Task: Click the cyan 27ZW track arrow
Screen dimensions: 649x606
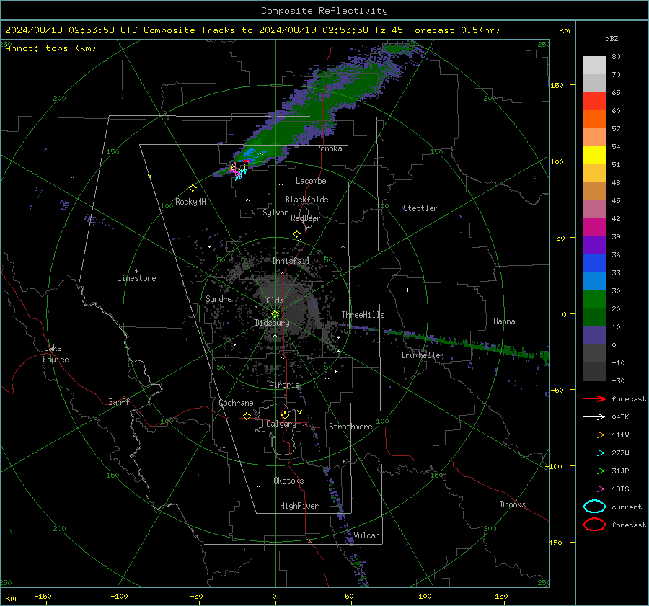Action: [x=594, y=453]
